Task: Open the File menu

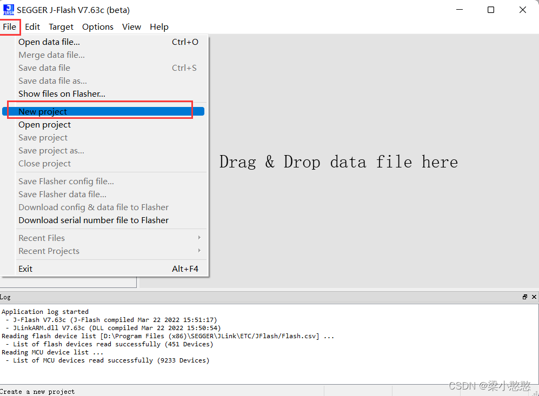Action: pyautogui.click(x=10, y=27)
